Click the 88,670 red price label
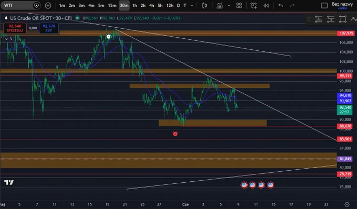Screen dimensions: 357x209 (345, 126)
